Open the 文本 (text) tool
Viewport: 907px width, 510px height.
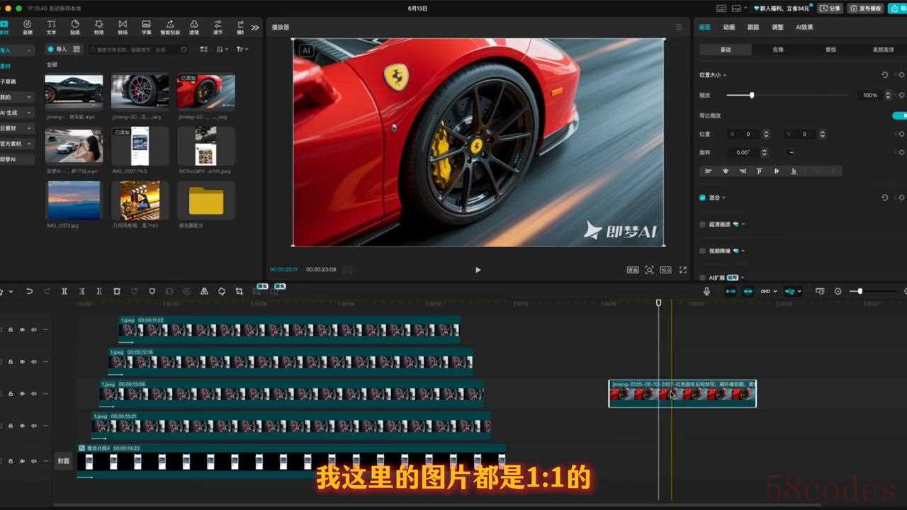click(51, 27)
